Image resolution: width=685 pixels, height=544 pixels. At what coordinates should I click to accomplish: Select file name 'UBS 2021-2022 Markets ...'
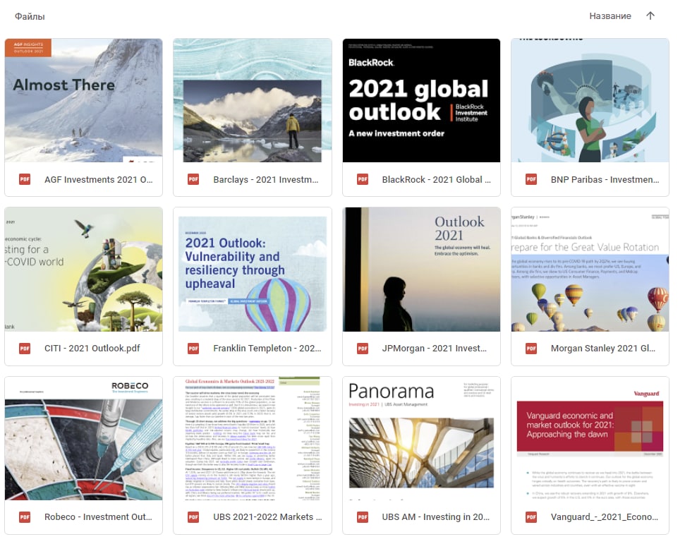(267, 517)
